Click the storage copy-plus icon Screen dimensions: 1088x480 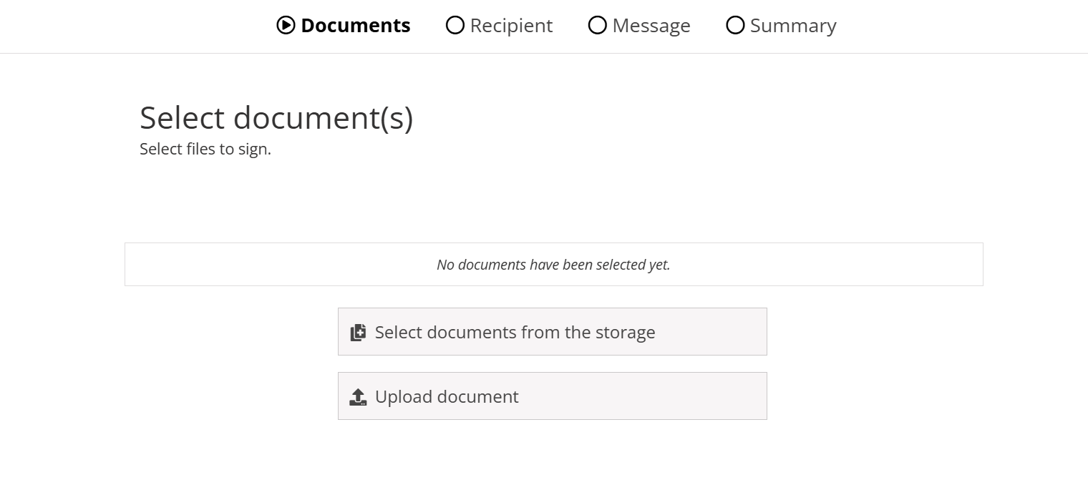pyautogui.click(x=358, y=333)
